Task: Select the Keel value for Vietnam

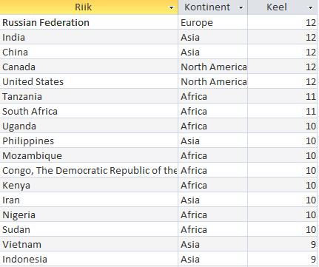Action: [x=283, y=244]
